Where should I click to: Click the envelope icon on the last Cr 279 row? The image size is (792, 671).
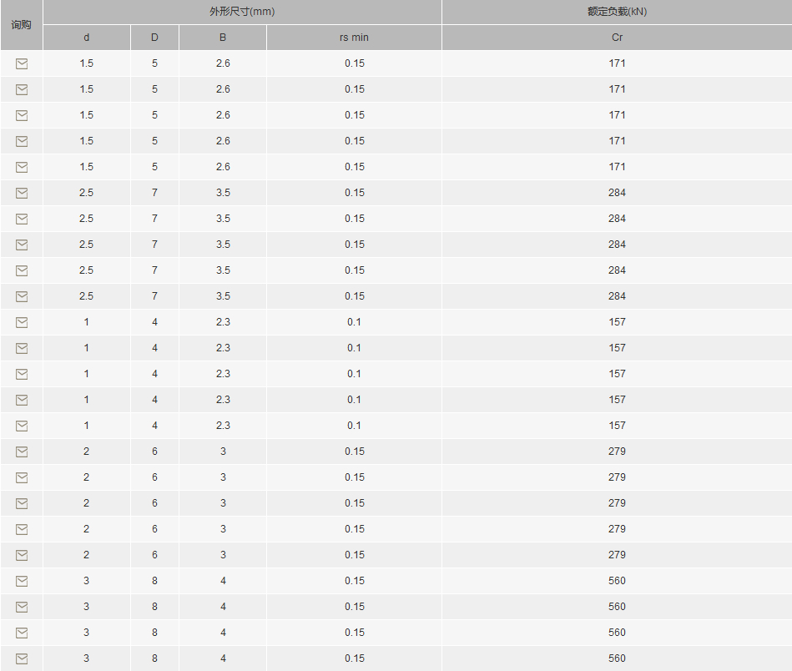(x=22, y=555)
